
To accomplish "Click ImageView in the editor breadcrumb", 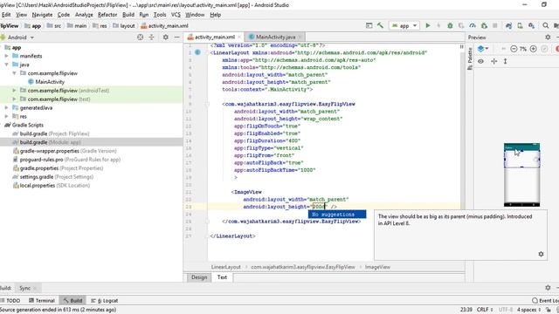I will pos(377,267).
